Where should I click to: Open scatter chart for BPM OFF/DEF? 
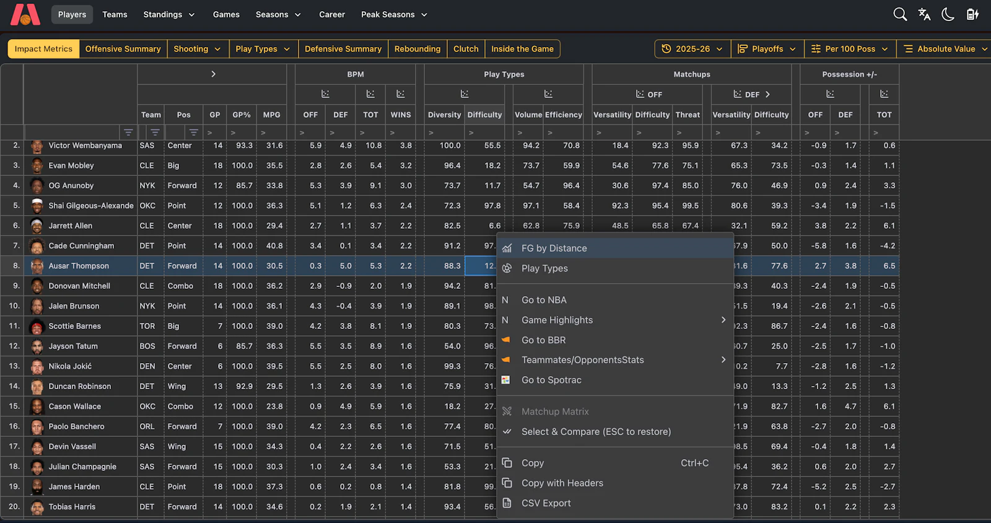[325, 94]
